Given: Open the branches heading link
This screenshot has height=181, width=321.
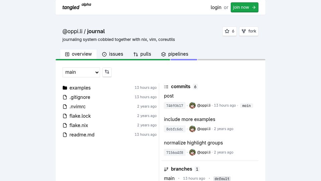Looking at the screenshot, I should click(182, 169).
